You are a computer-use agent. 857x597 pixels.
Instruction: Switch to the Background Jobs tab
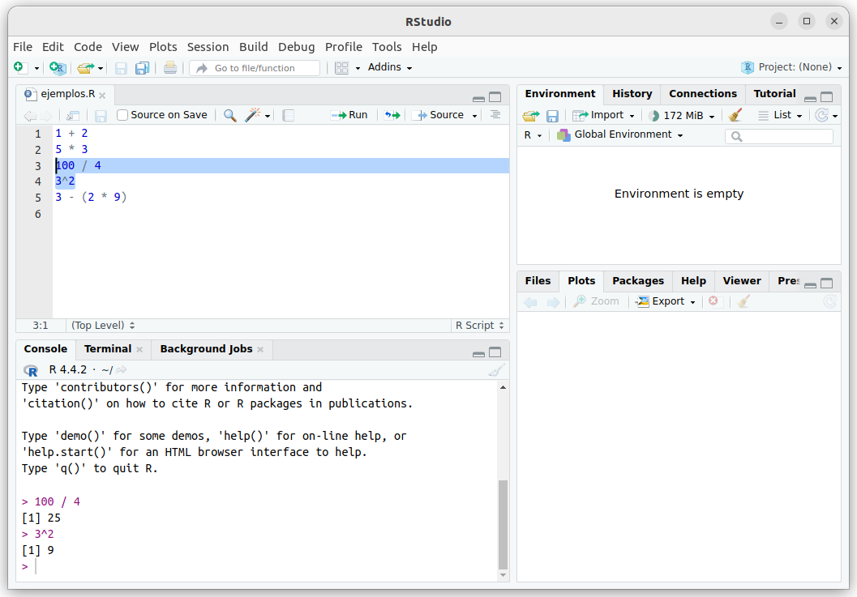pos(206,349)
